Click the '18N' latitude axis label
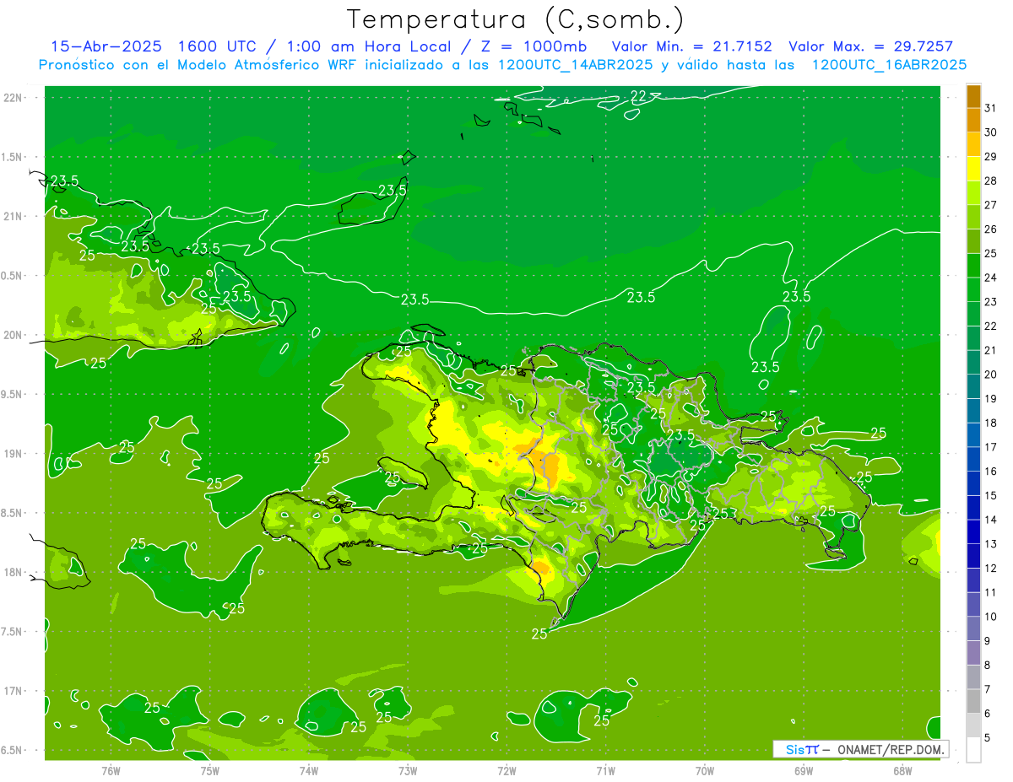The image size is (1013, 782). (x=13, y=572)
